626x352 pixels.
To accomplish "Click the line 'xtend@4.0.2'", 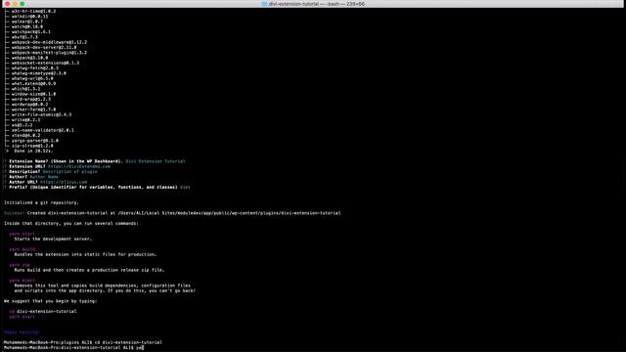I will [x=25, y=136].
